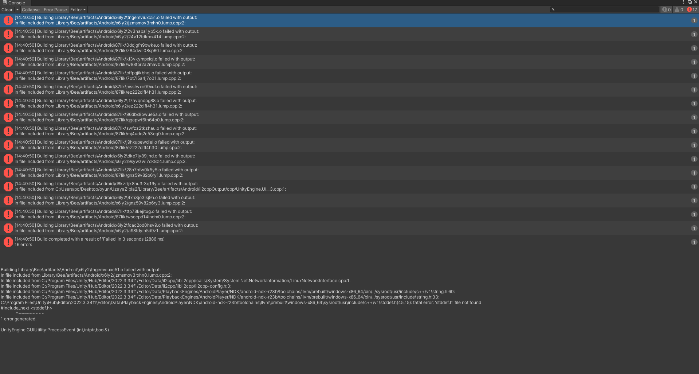This screenshot has height=374, width=699.
Task: Select the bffpqjikbhoj.o failed entry
Action: [x=349, y=76]
